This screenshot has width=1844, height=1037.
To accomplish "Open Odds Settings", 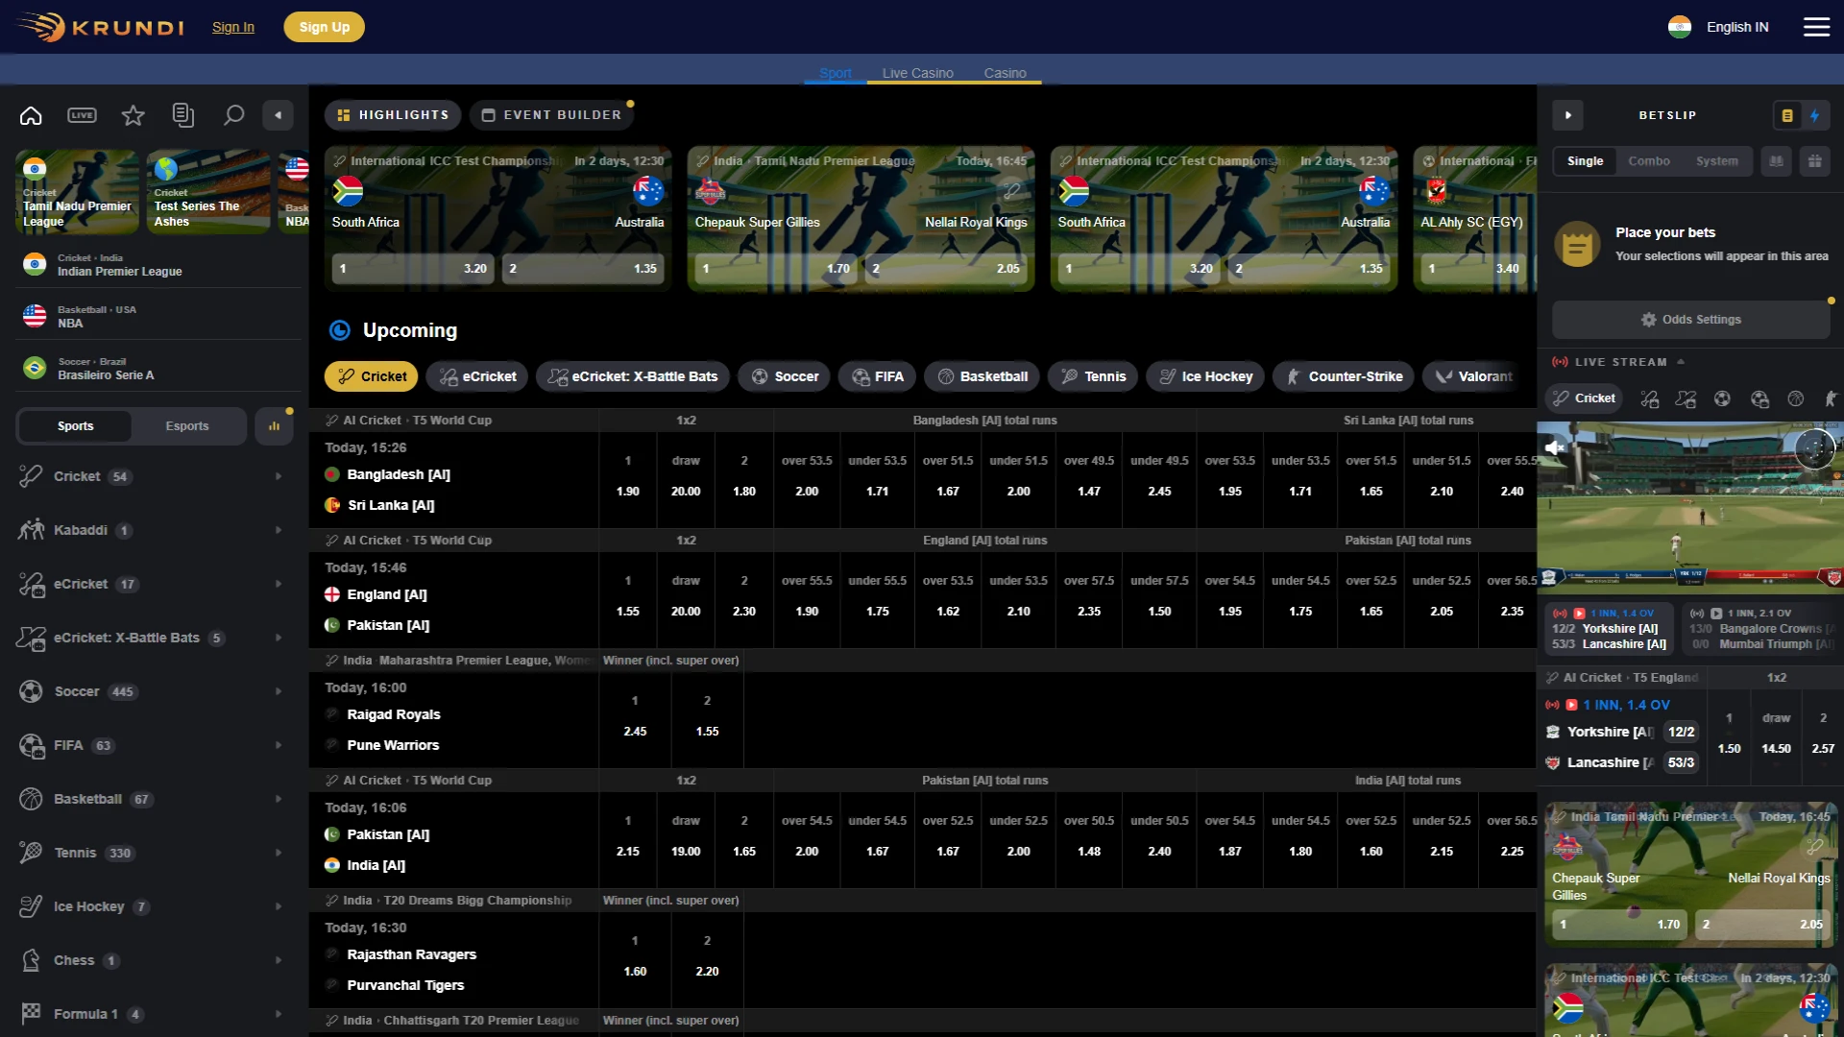I will tap(1690, 319).
